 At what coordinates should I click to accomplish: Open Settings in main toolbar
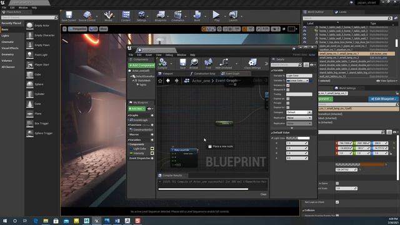click(x=141, y=16)
